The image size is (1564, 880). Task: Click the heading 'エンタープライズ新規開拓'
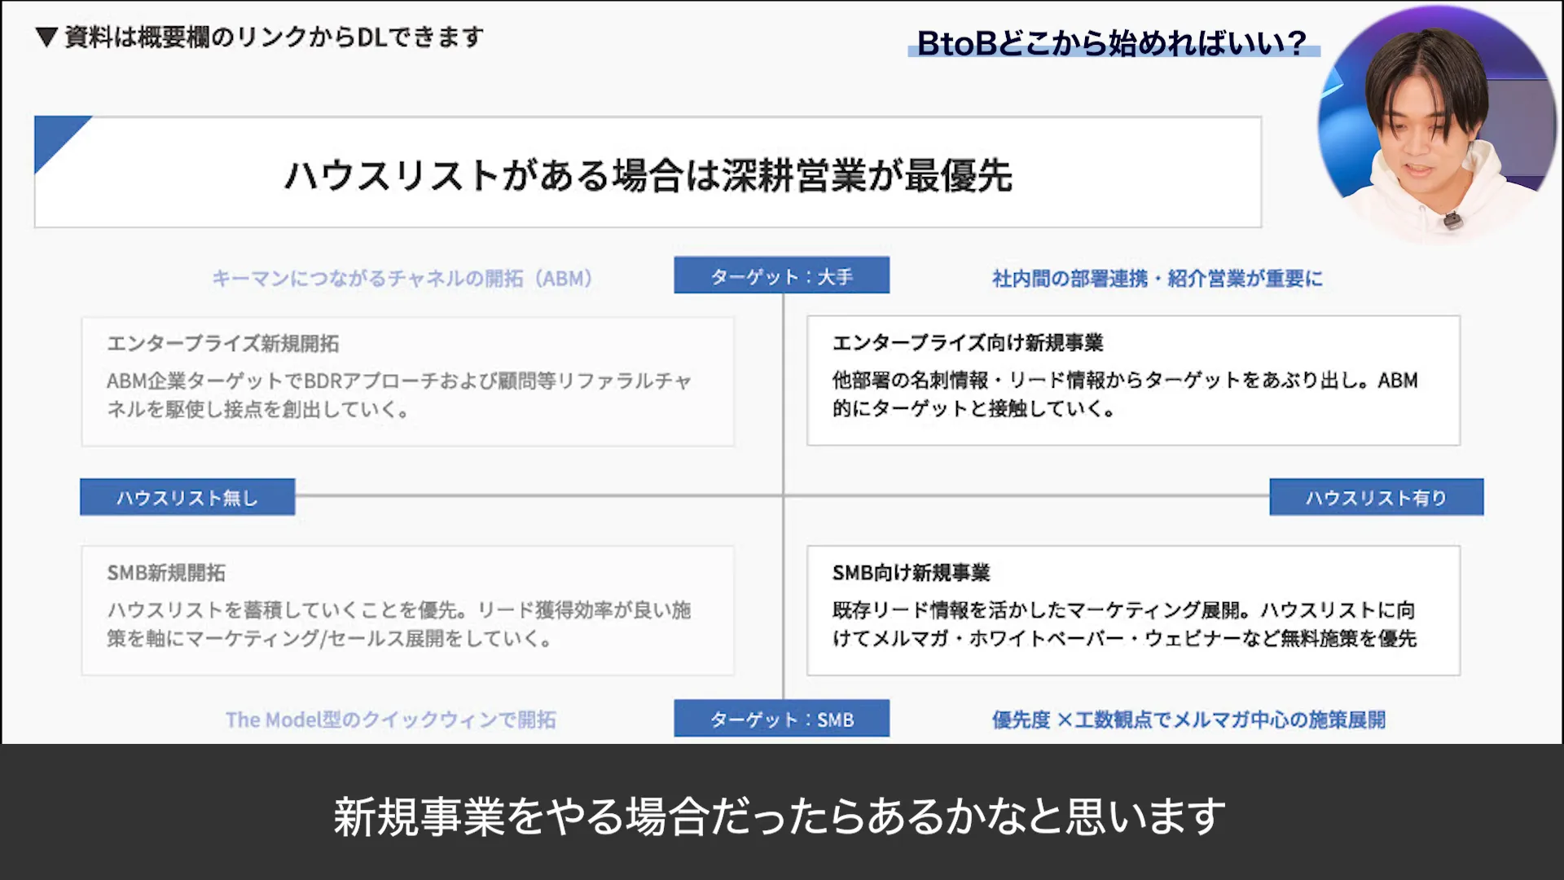[222, 343]
